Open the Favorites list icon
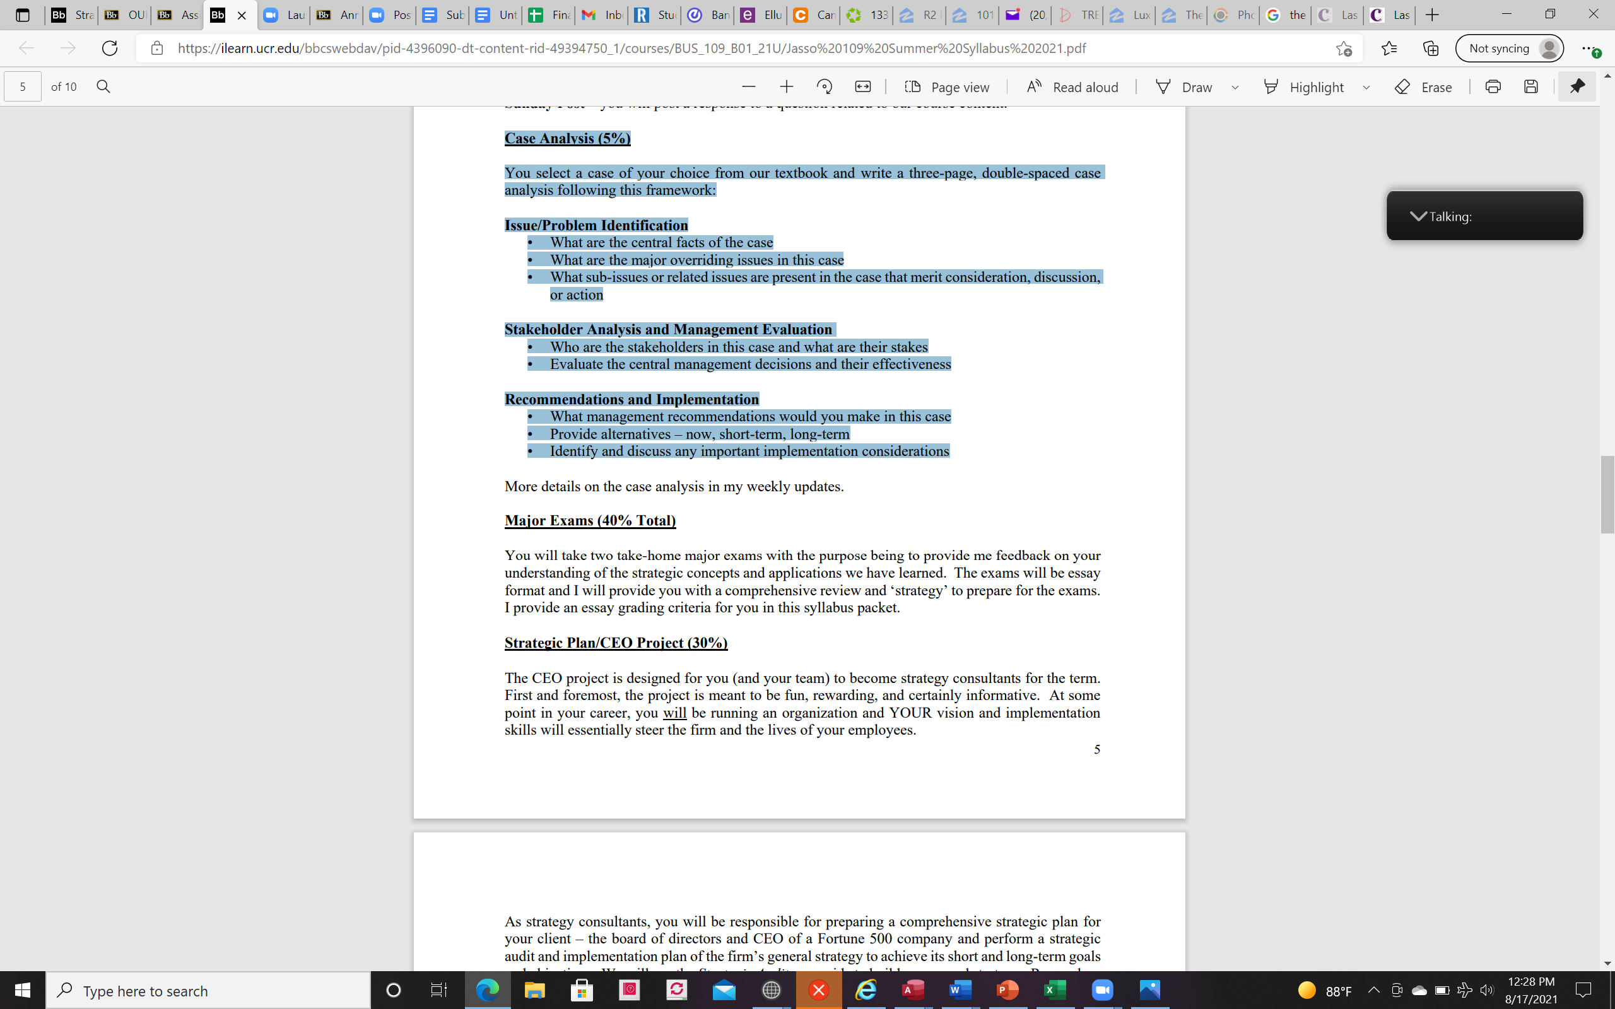Image resolution: width=1615 pixels, height=1009 pixels. [1389, 48]
